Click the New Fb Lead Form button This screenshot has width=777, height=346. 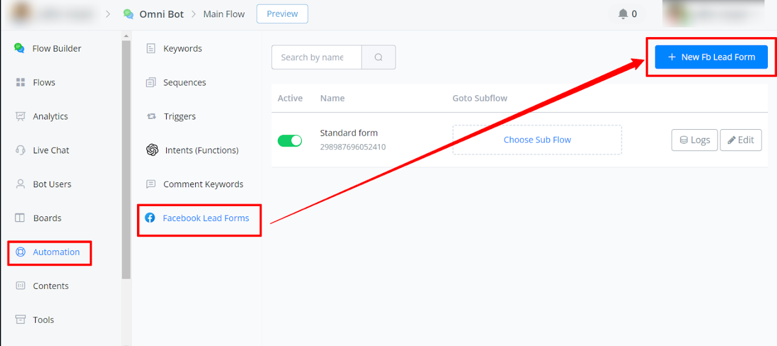click(711, 57)
